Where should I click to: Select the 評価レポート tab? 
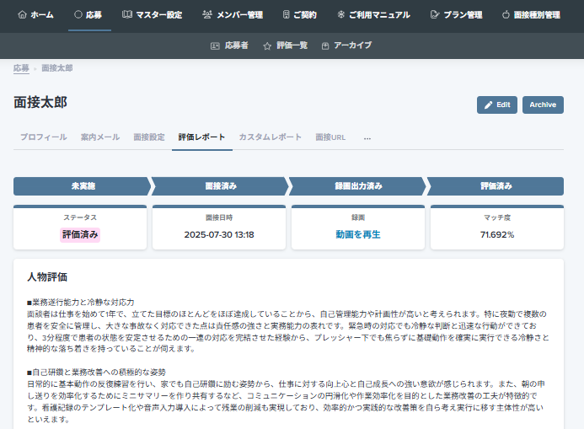[x=202, y=137]
